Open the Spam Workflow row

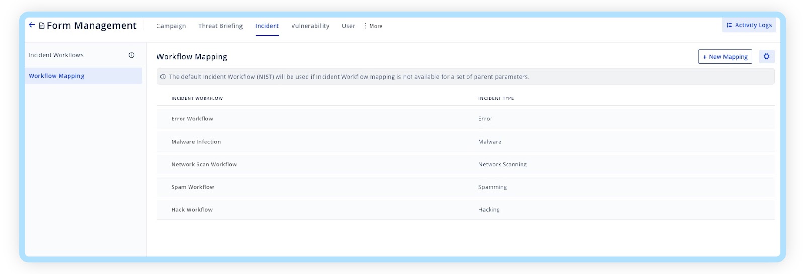(465, 187)
